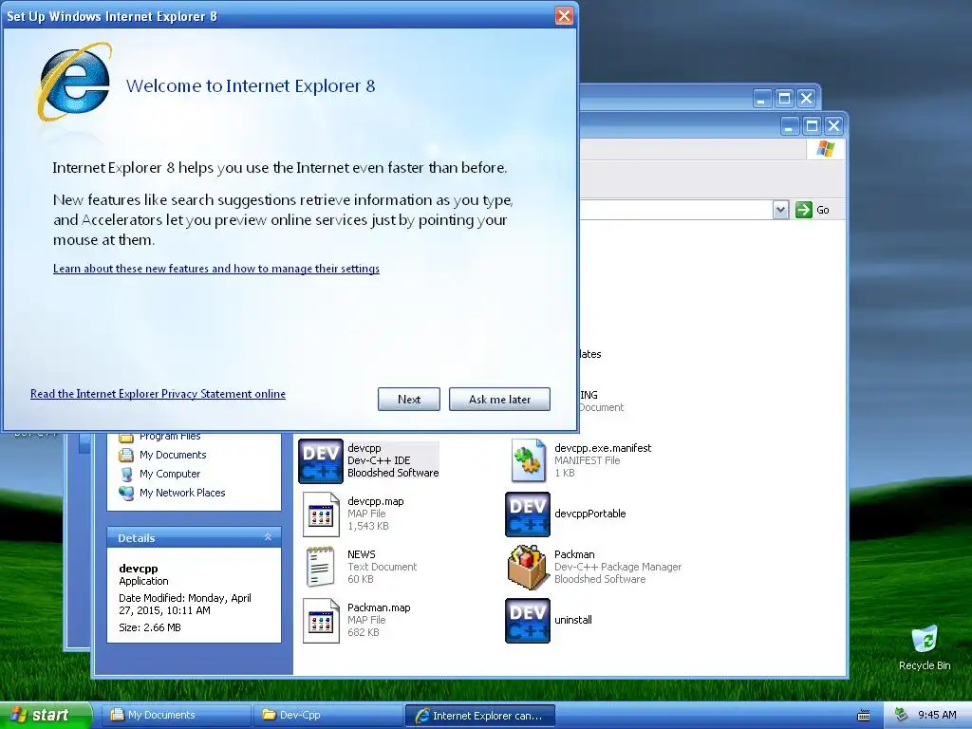Screen dimensions: 972x729
Task: Select the devcpp.exe.manifest file icon
Action: [x=528, y=460]
